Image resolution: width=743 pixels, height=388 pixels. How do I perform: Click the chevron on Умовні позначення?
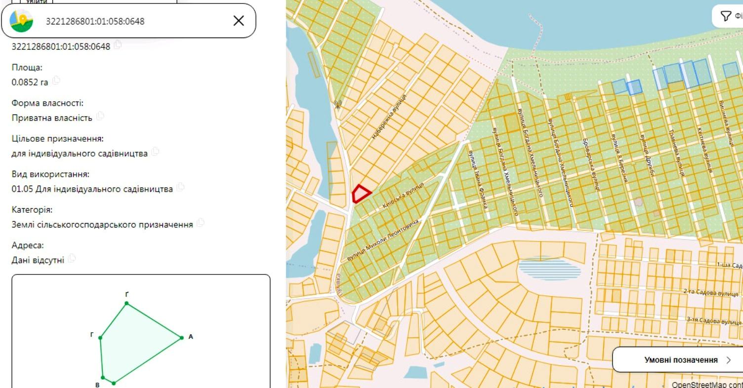(x=728, y=360)
